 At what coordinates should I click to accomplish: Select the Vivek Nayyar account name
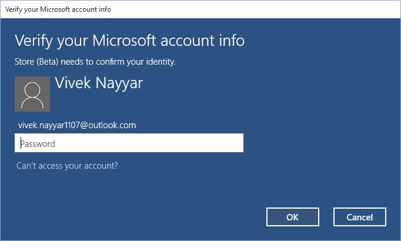tap(99, 83)
